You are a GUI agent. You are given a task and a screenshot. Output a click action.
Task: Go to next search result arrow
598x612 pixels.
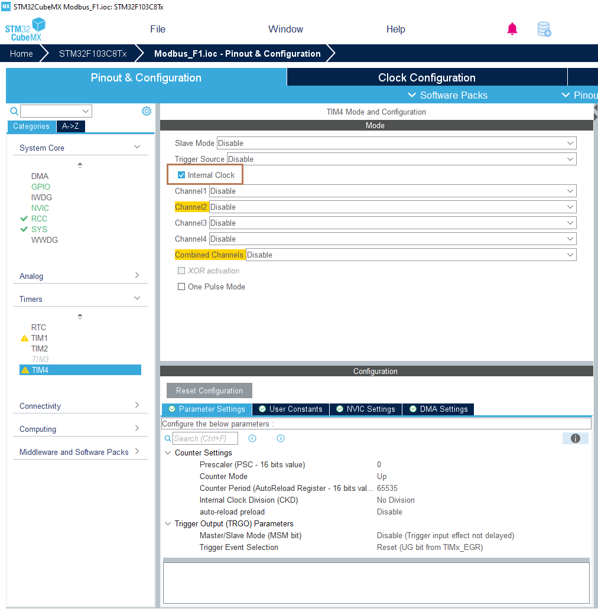[281, 438]
